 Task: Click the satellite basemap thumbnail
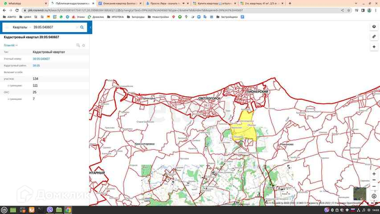360,193
